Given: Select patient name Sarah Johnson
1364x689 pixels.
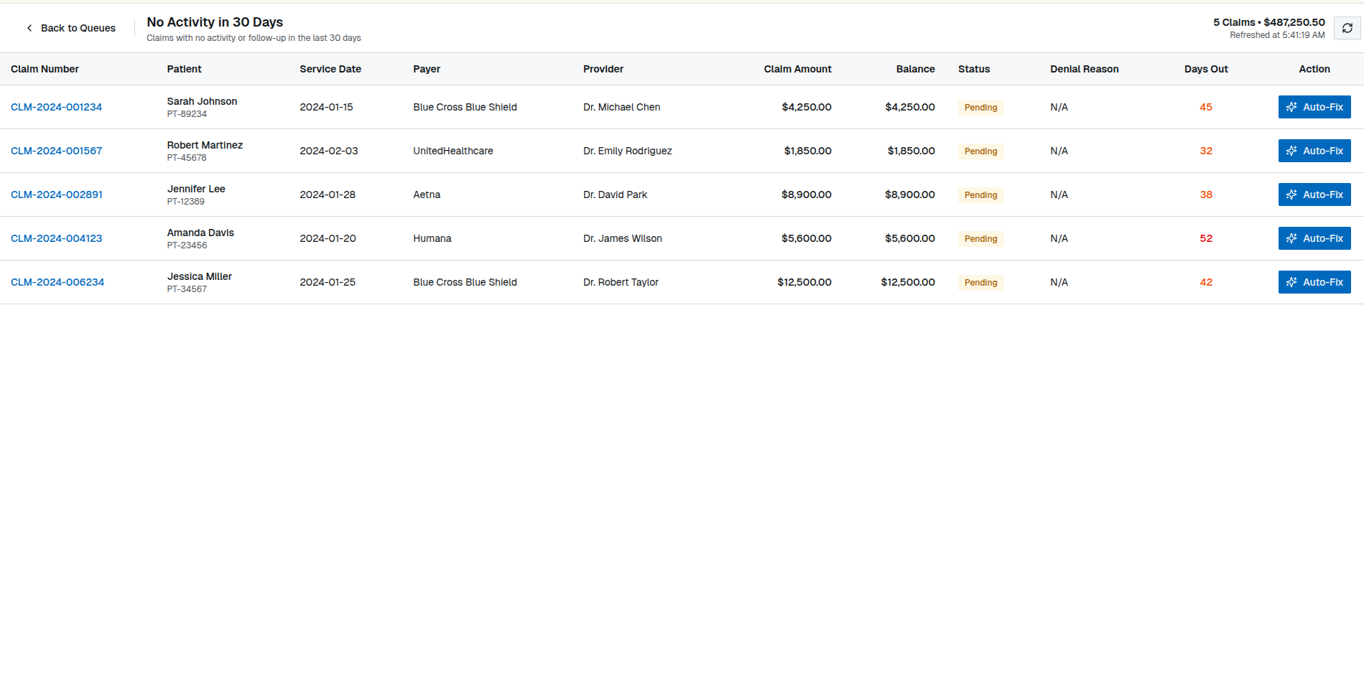Looking at the screenshot, I should click(x=202, y=101).
